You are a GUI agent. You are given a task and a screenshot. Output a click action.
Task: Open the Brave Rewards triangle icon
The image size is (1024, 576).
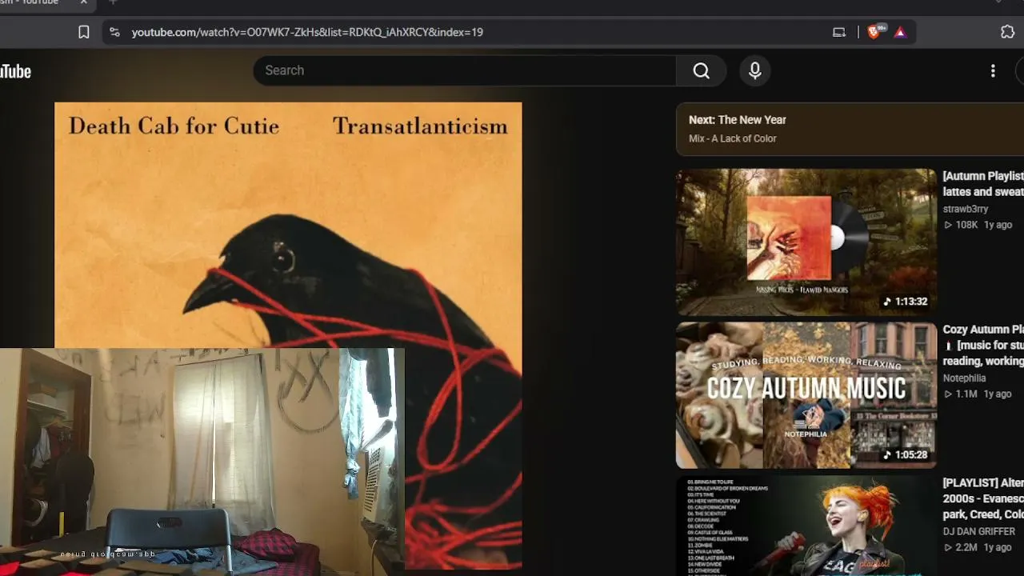[x=900, y=32]
